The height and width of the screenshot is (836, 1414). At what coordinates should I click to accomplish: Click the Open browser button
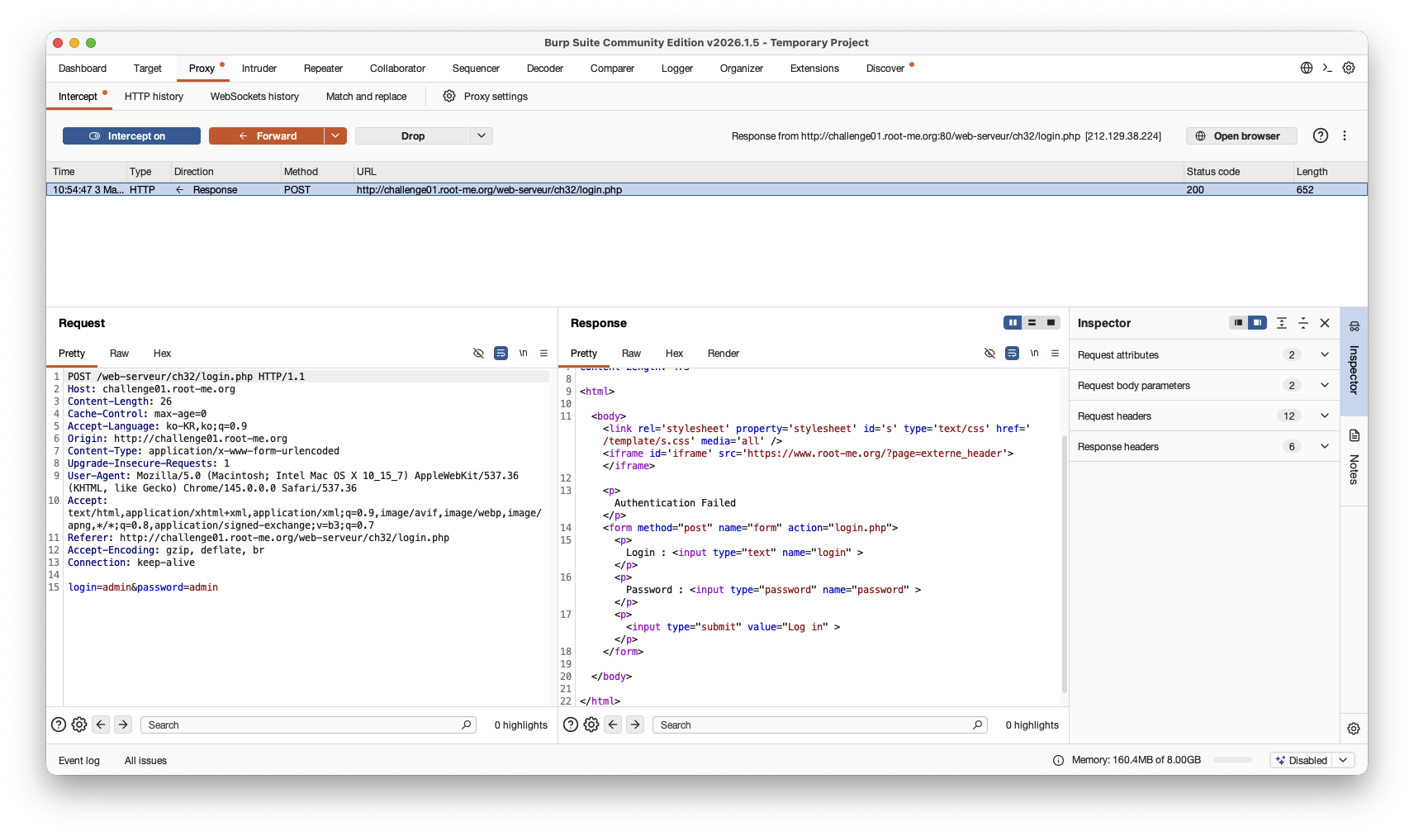(1241, 135)
